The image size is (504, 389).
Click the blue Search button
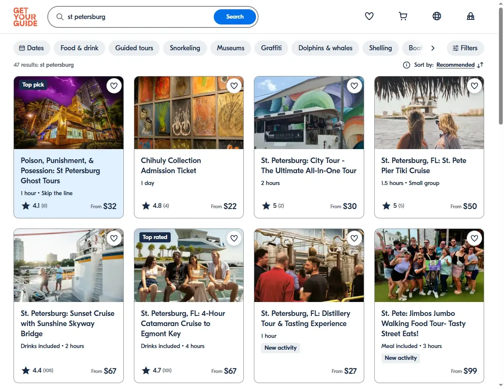[x=234, y=17]
